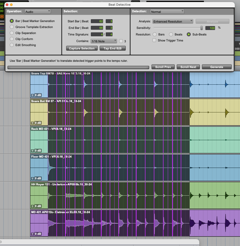Click the Tap End B|B button
This screenshot has height=246, width=240.
pos(113,48)
